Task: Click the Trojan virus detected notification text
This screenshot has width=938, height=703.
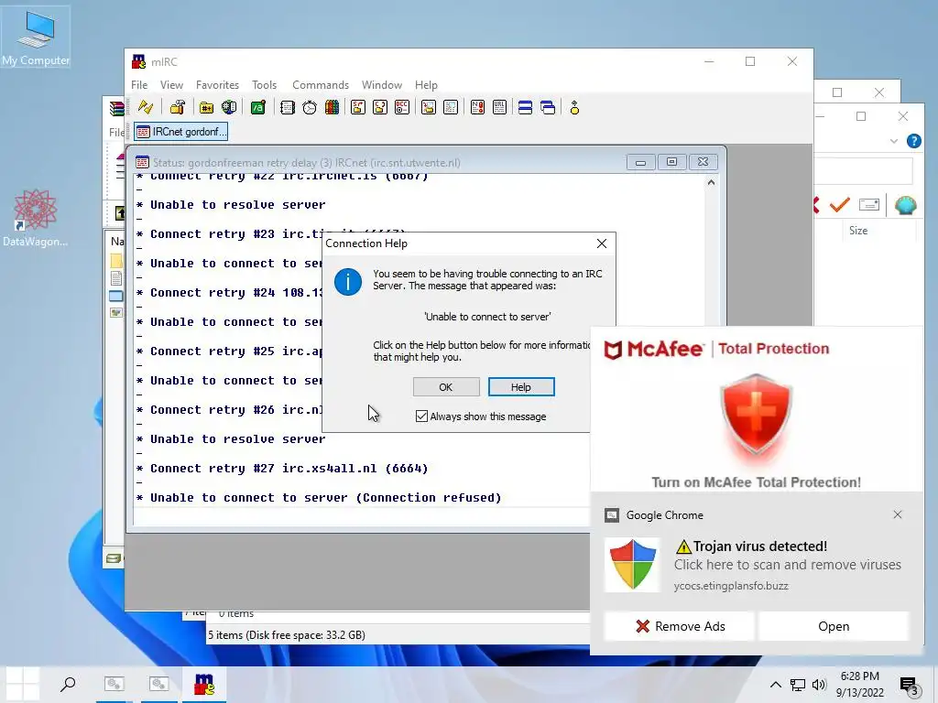Action: (x=759, y=546)
